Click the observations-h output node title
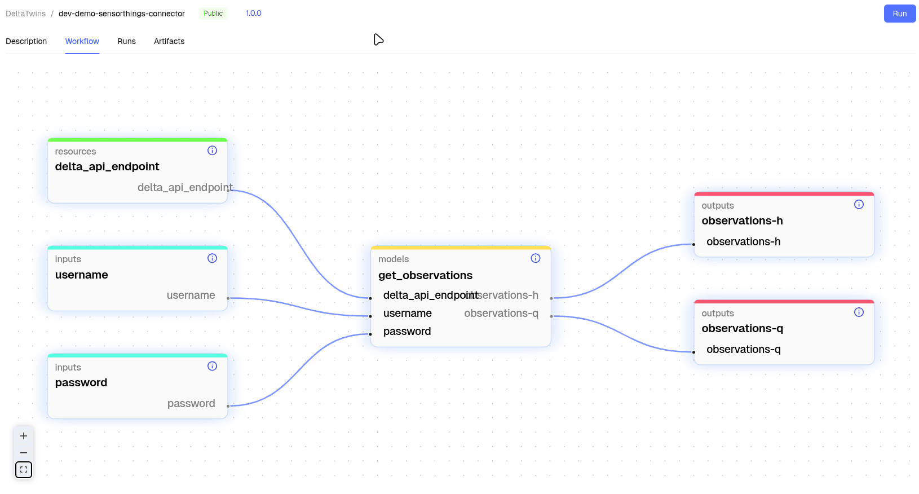 742,221
